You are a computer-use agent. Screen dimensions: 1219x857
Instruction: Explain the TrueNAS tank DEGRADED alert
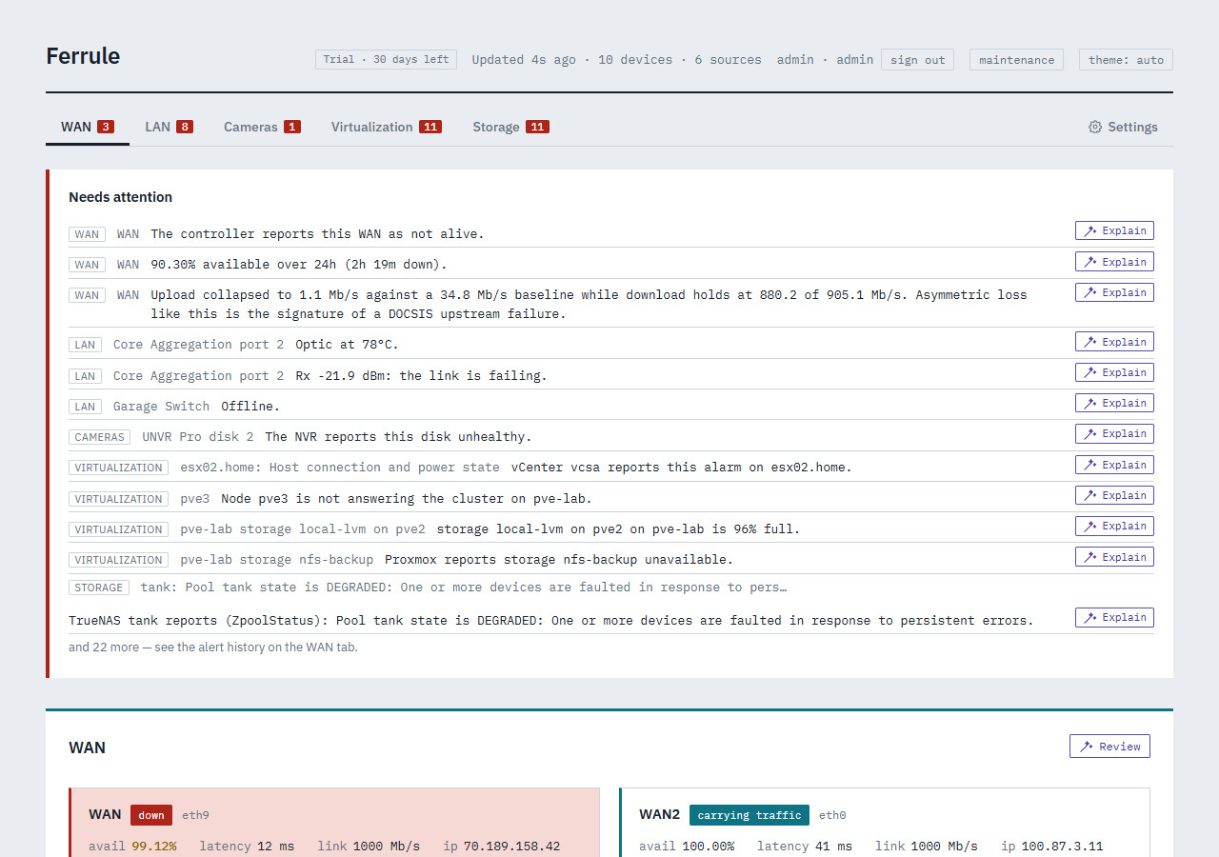[x=1114, y=617]
